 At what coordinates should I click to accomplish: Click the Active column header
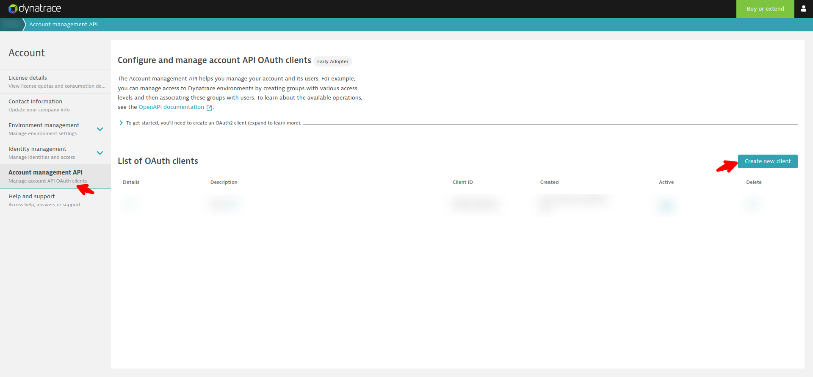click(666, 182)
